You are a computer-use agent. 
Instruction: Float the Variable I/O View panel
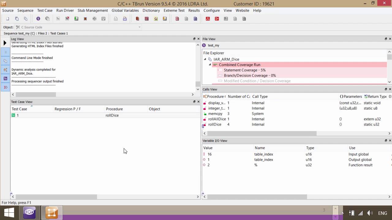386,141
